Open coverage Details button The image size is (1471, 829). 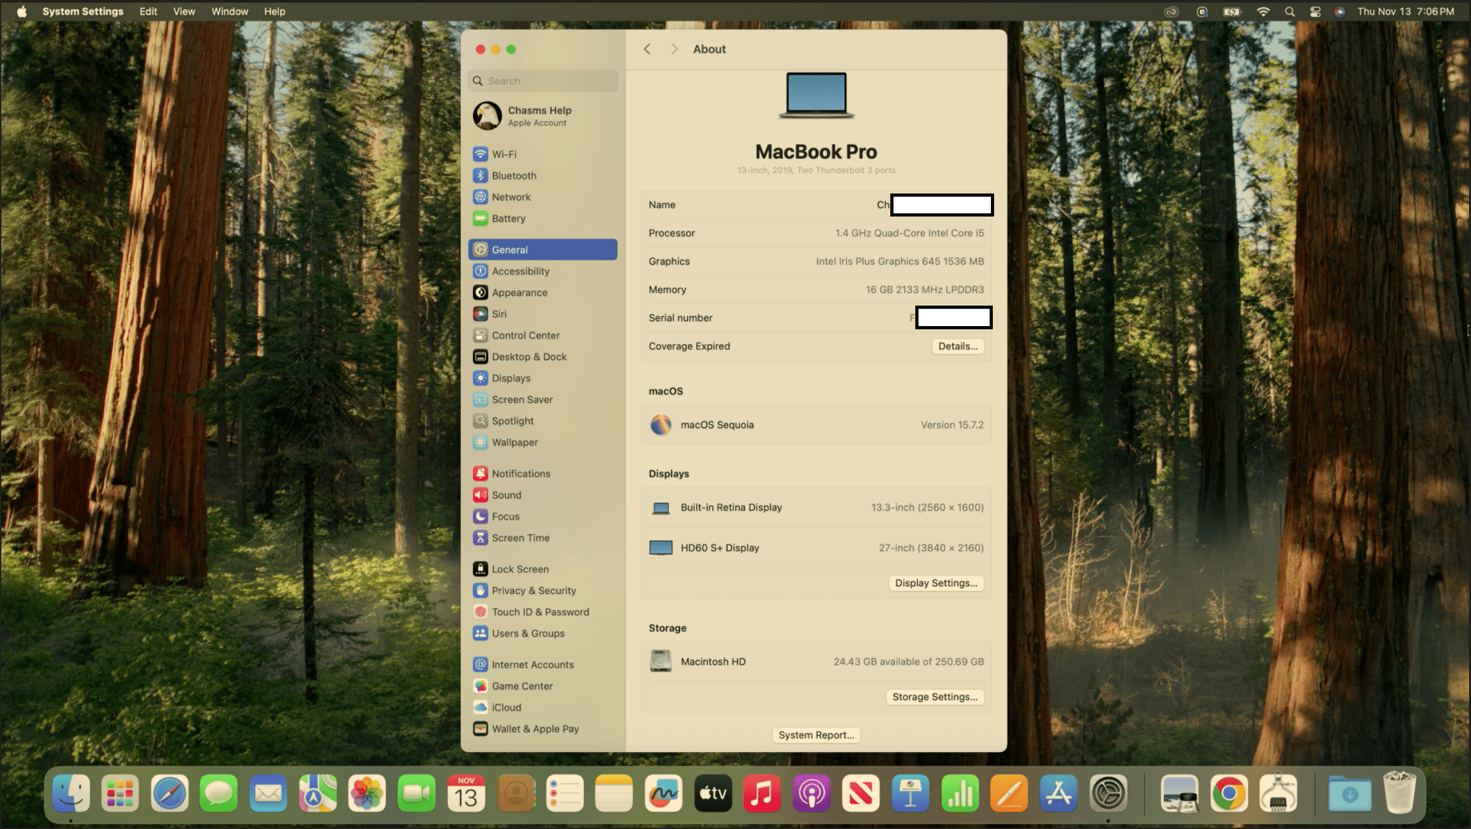[958, 347]
